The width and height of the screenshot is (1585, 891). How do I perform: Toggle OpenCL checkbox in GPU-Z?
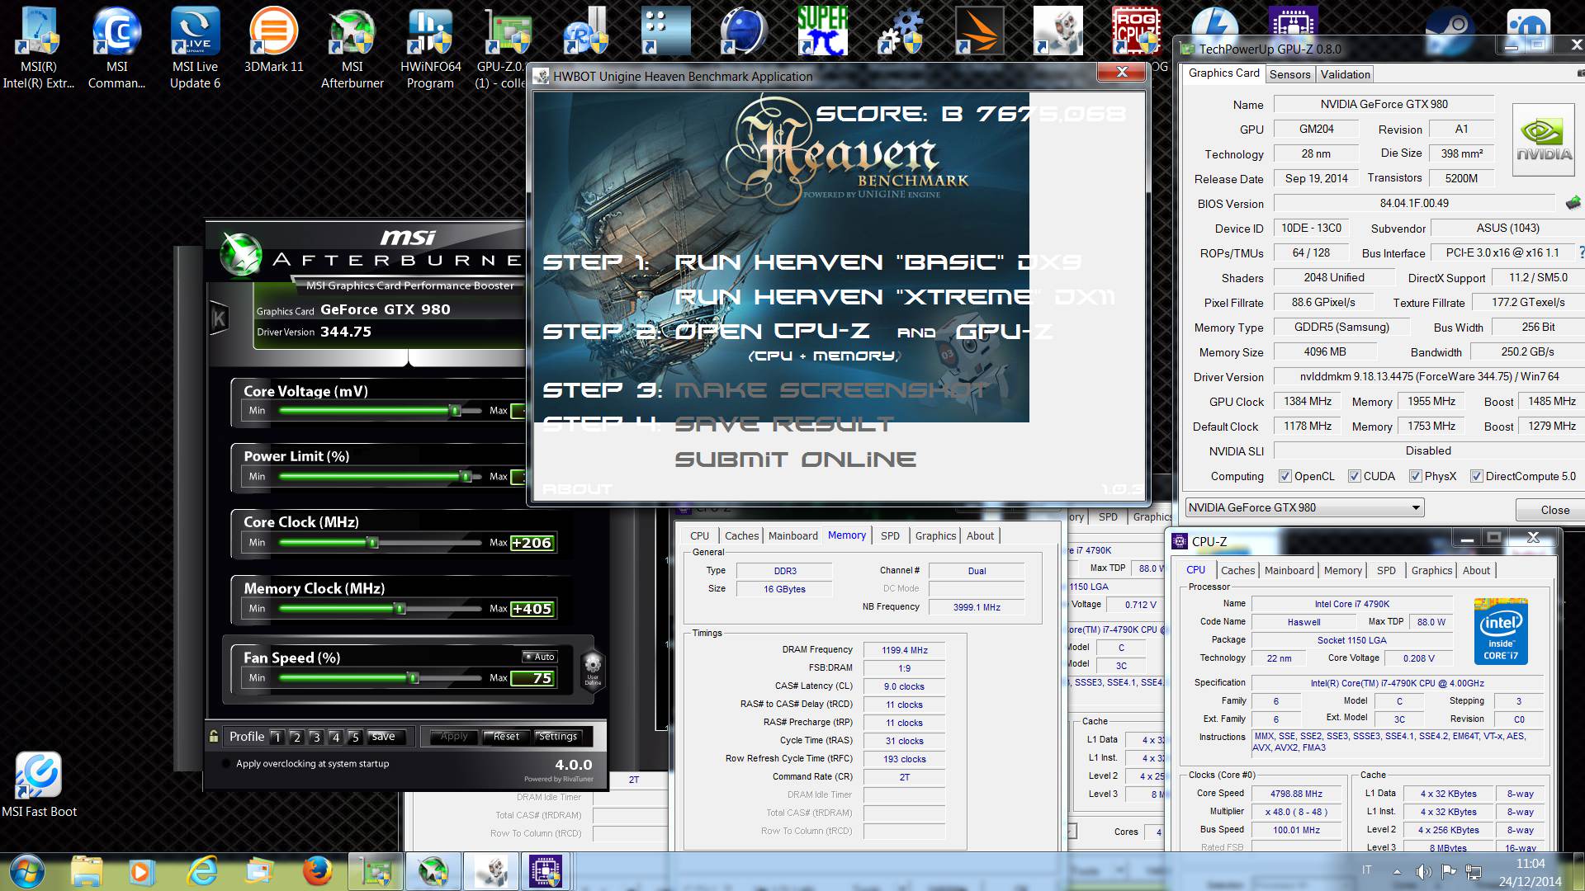click(1285, 476)
